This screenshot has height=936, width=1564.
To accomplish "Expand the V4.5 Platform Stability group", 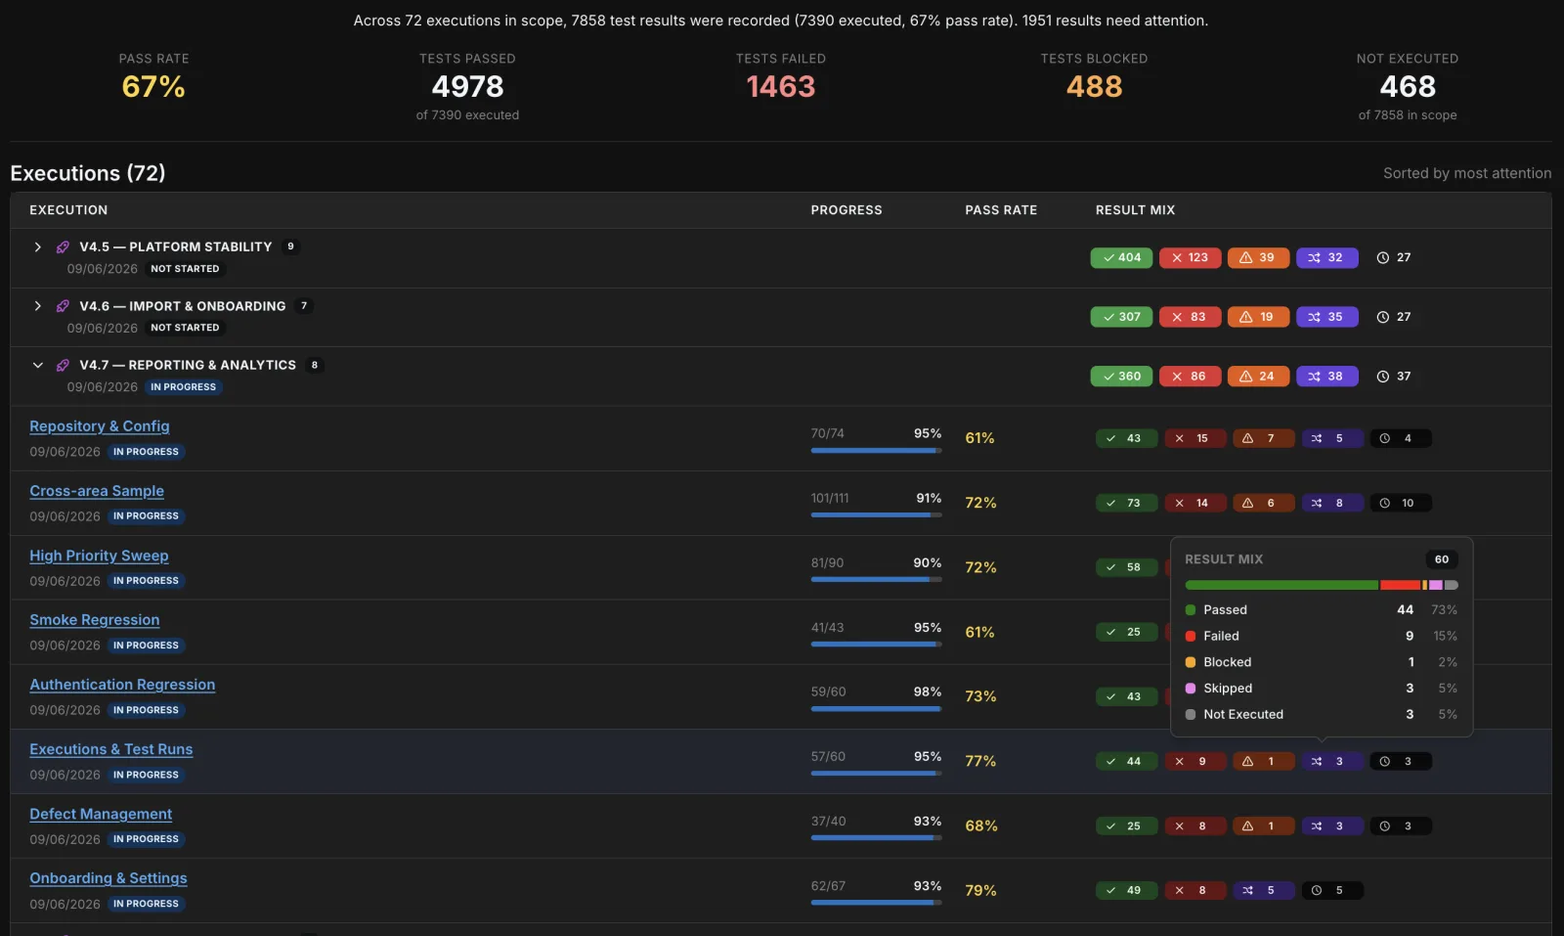I will (37, 247).
